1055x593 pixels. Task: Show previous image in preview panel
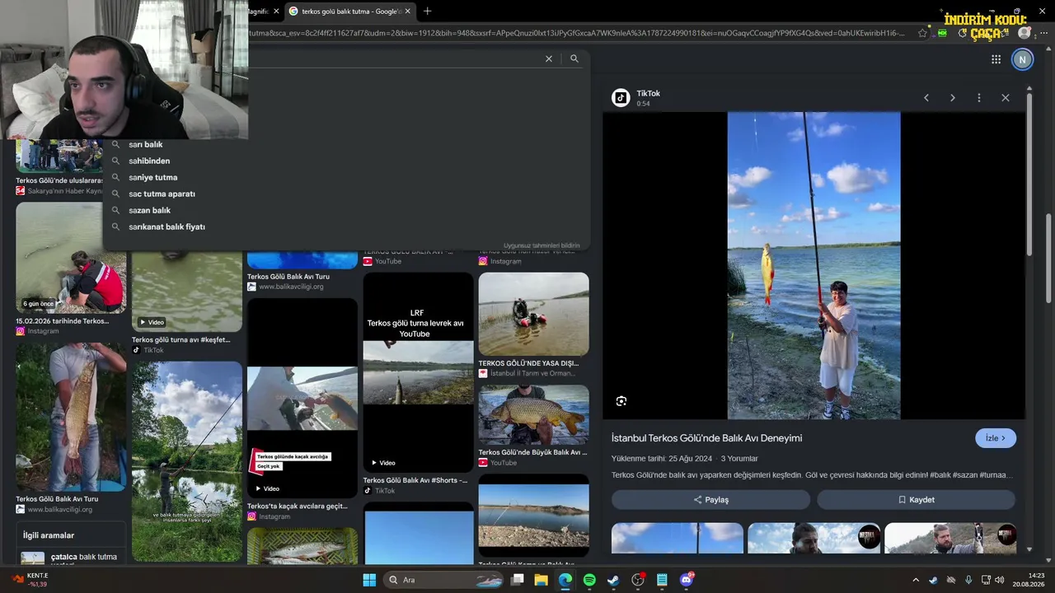(x=926, y=98)
